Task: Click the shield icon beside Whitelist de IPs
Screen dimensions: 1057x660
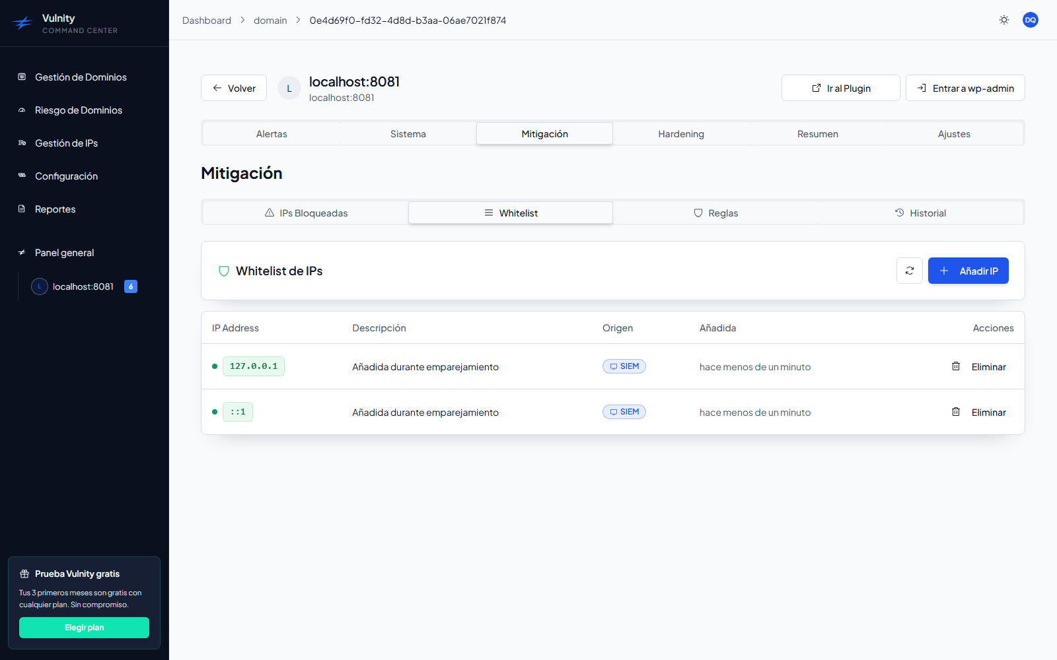Action: pyautogui.click(x=224, y=271)
